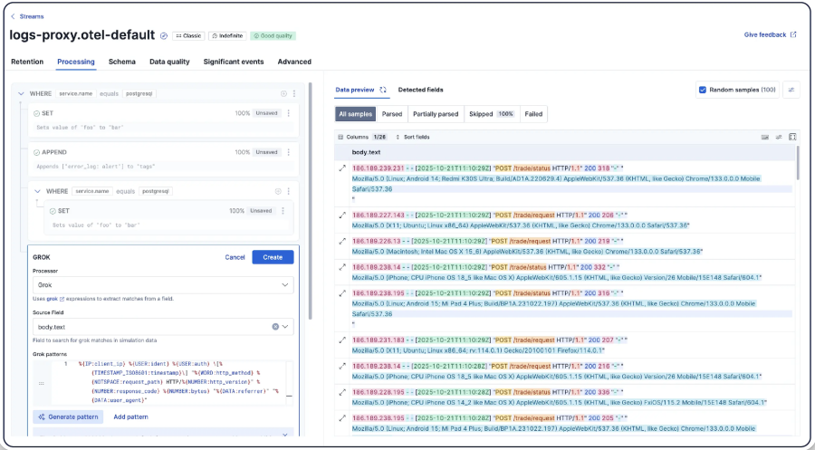Grab the grok pattern drag handle
This screenshot has height=450, width=815.
click(41, 384)
